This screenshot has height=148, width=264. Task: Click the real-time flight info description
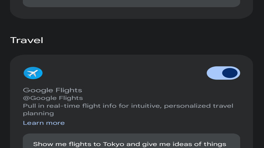click(x=128, y=106)
